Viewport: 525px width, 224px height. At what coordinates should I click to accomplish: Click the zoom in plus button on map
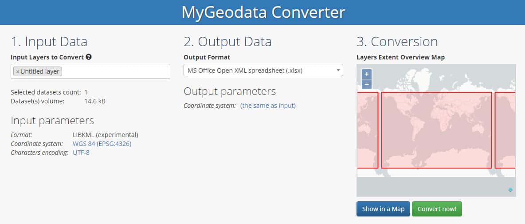coord(367,75)
